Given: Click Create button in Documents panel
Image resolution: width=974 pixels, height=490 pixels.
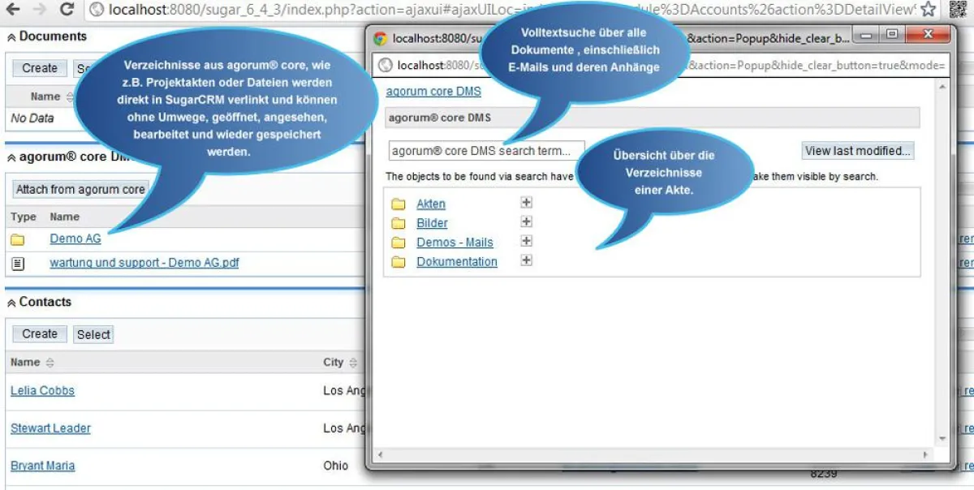Looking at the screenshot, I should click(39, 68).
